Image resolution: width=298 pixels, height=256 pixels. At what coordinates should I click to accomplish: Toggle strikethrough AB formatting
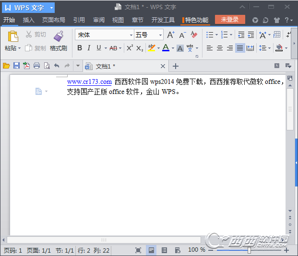[113, 48]
